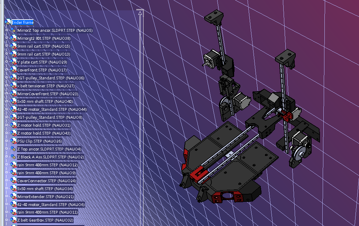
Task: Select the label rain 9mm 400mm.STEP (NAUO11)
Action: (48, 212)
